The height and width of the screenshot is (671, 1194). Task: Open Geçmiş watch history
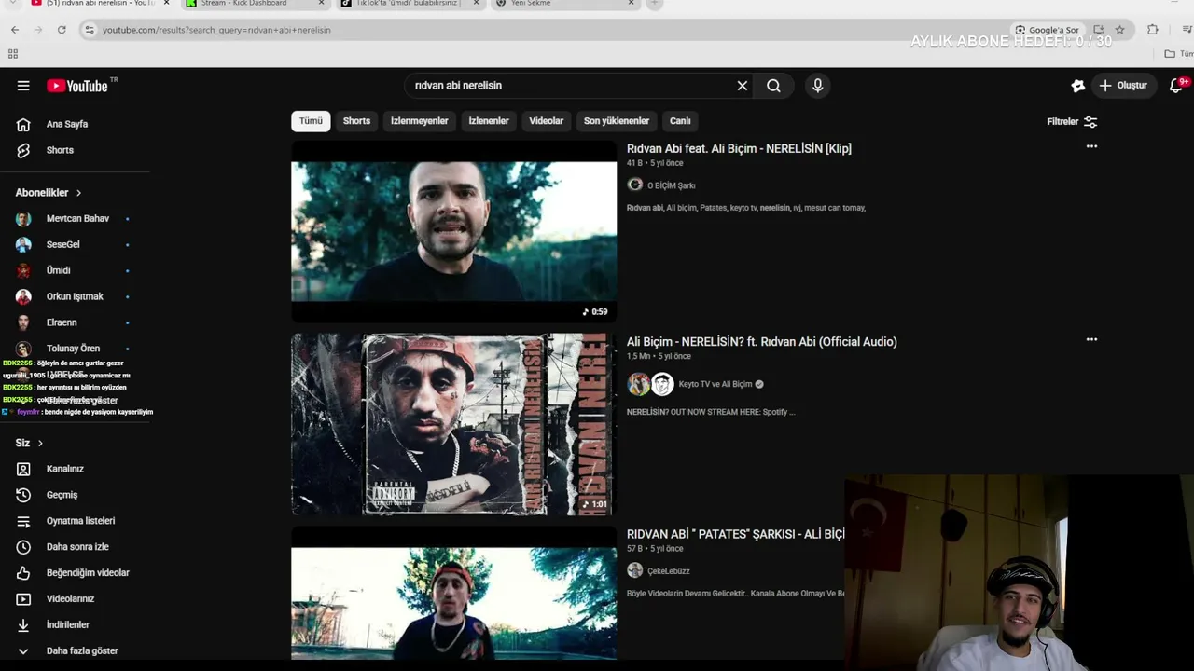(x=62, y=495)
